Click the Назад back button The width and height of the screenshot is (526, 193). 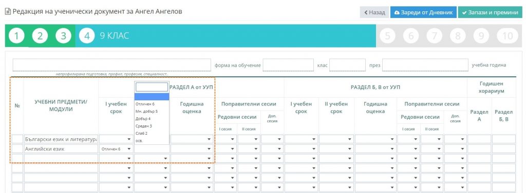(x=374, y=12)
